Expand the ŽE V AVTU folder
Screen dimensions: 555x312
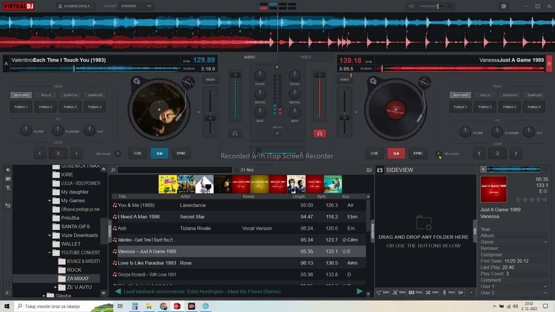55,287
